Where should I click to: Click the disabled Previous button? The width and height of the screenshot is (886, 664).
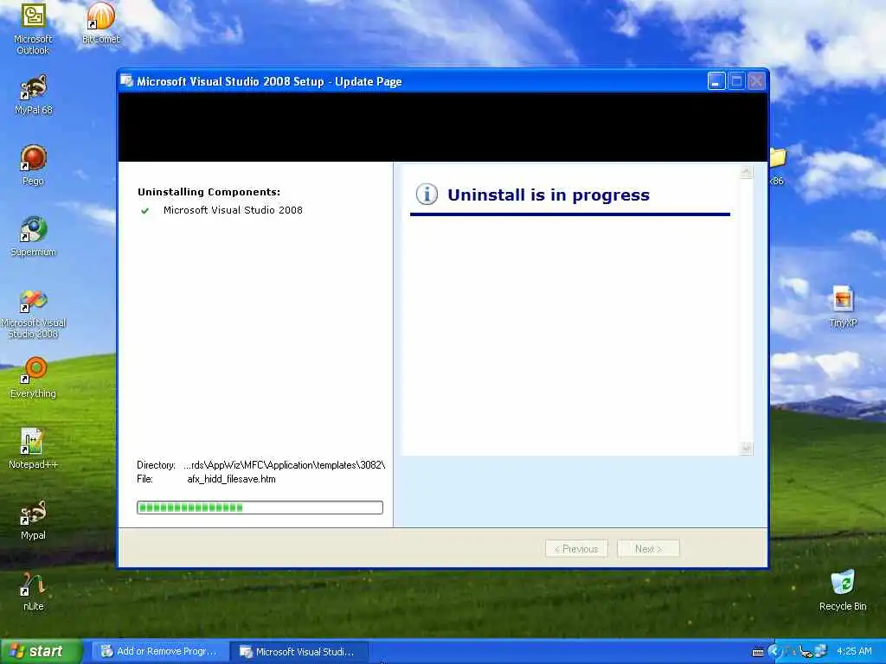point(576,549)
